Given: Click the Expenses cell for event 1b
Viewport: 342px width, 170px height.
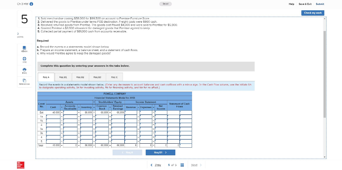Looking at the screenshot, I should pos(146,121).
